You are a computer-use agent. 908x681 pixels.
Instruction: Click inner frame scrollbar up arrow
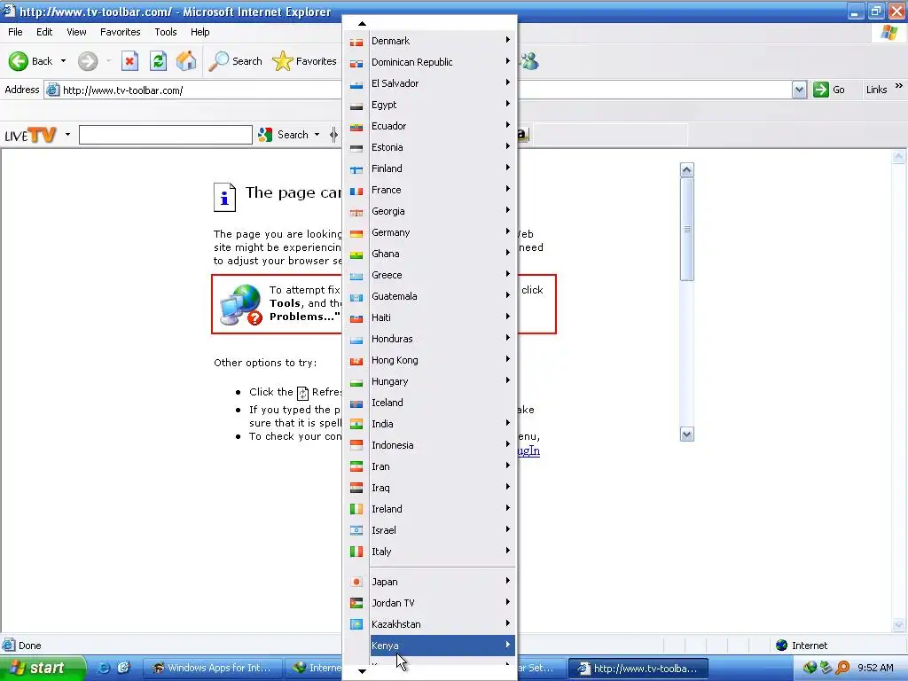click(687, 169)
